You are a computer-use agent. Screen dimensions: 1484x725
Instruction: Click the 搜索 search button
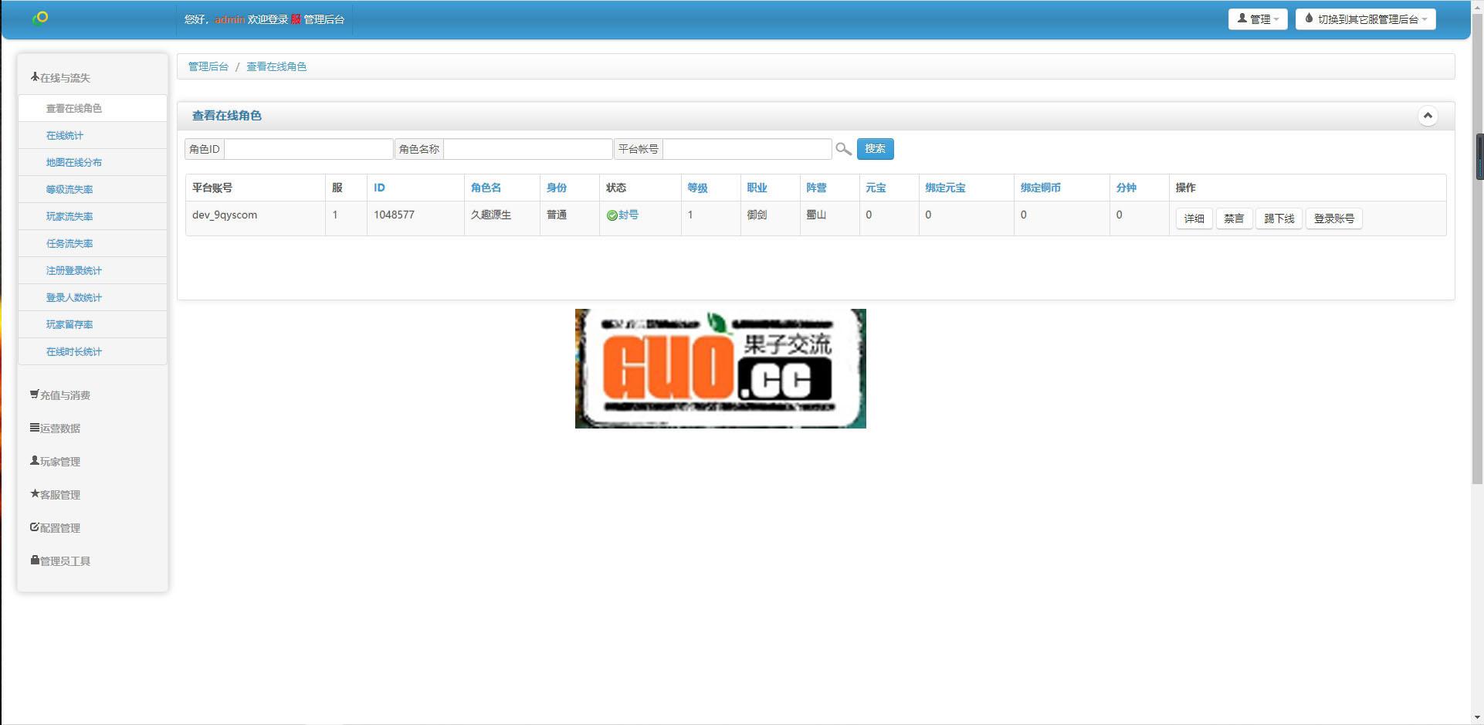pos(875,149)
